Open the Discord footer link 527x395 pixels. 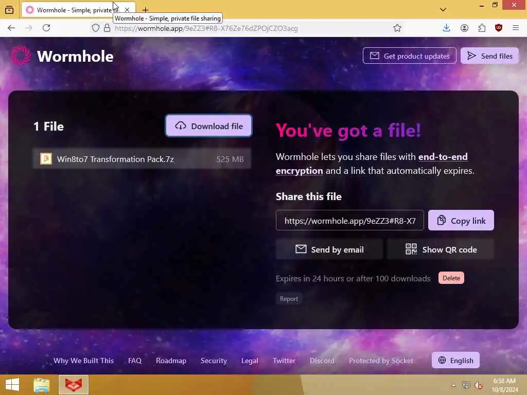click(322, 361)
